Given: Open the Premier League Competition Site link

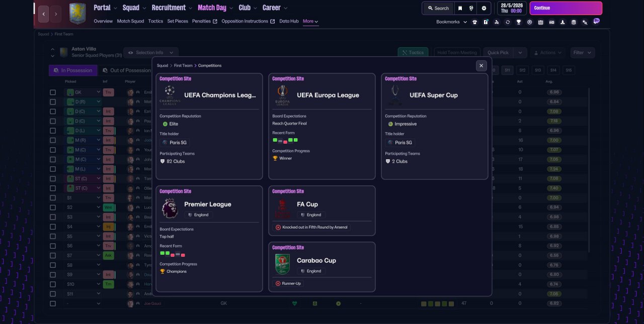Looking at the screenshot, I should pyautogui.click(x=175, y=191).
